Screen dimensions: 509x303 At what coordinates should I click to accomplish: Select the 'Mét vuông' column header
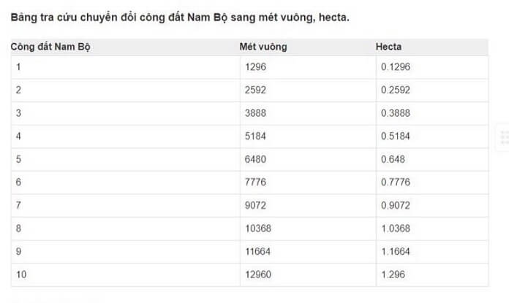tap(263, 47)
